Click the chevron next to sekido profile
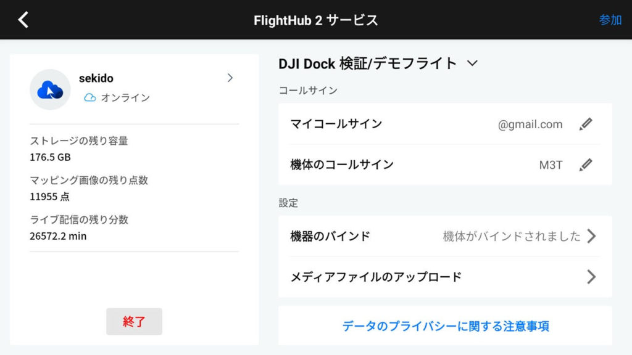 pyautogui.click(x=230, y=78)
